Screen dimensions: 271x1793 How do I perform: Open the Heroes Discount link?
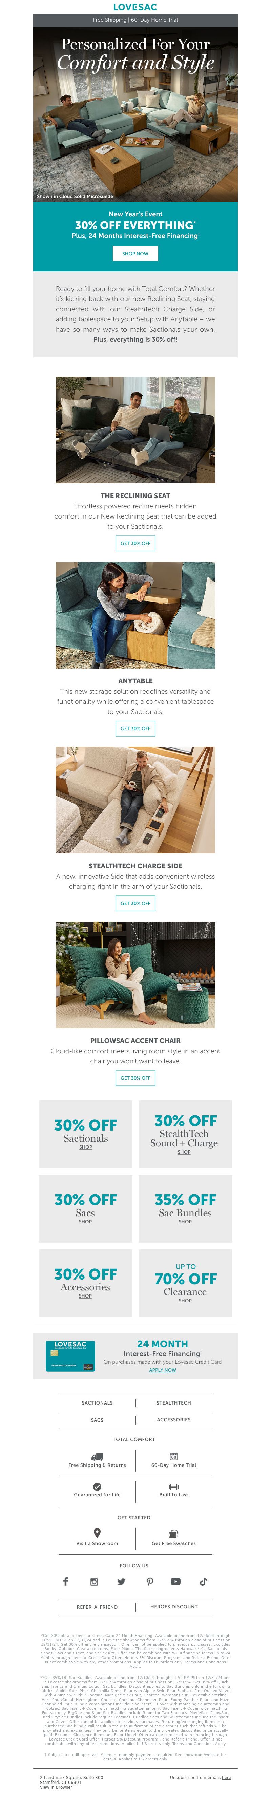pyautogui.click(x=173, y=1606)
